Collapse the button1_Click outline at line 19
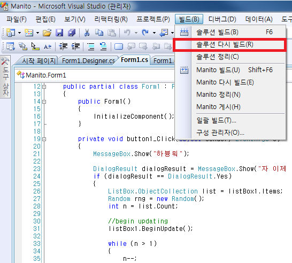Viewport: 292px width, 263px height. click(x=44, y=139)
